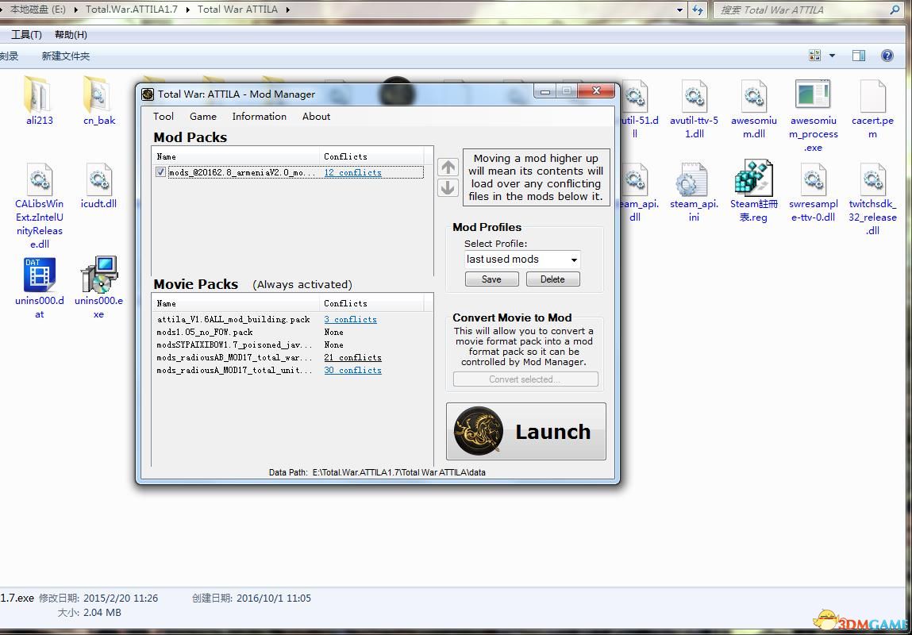
Task: Select the unins000.dat file
Action: coord(39,288)
